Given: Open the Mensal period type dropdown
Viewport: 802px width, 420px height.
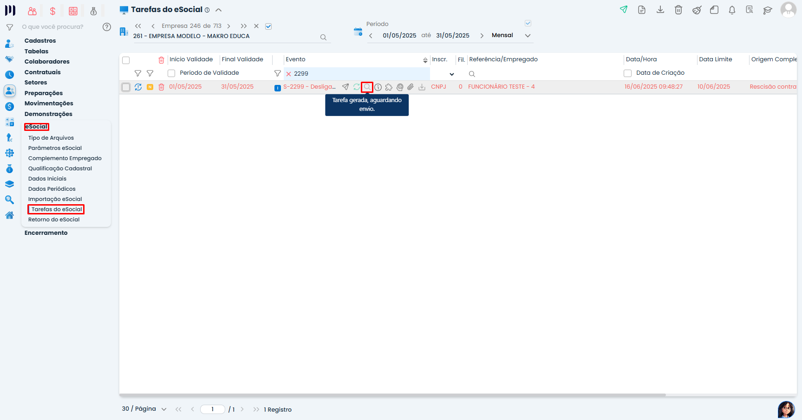Looking at the screenshot, I should 528,36.
